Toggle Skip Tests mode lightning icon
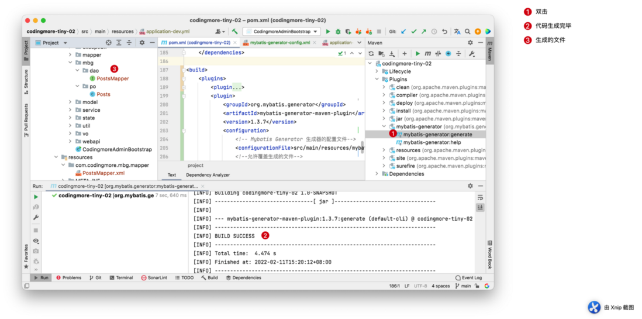The height and width of the screenshot is (319, 642). pos(448,54)
